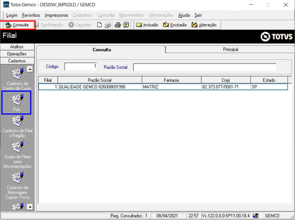Click the Reg. Consultados status entry
295x220 pixels.
point(129,216)
